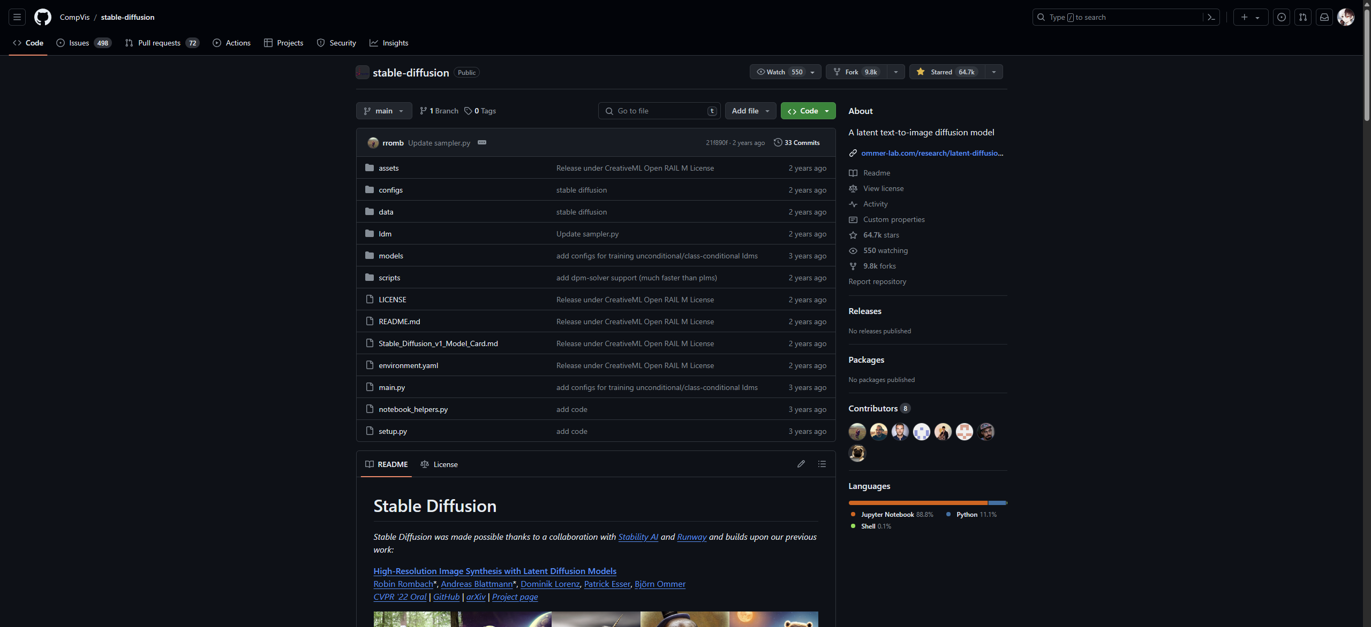The width and height of the screenshot is (1371, 627).
Task: Click the top search bar
Action: (x=1126, y=17)
